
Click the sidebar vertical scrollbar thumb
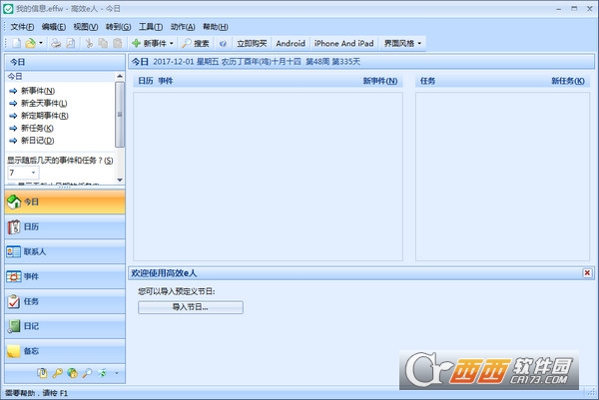120,114
